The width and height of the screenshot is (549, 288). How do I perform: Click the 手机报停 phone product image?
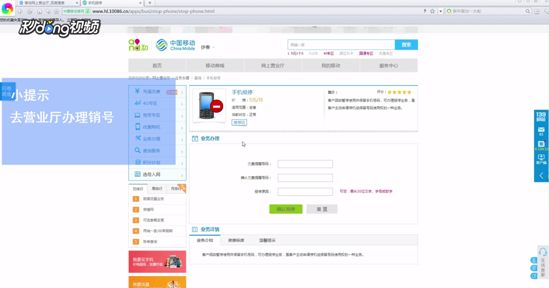click(209, 106)
